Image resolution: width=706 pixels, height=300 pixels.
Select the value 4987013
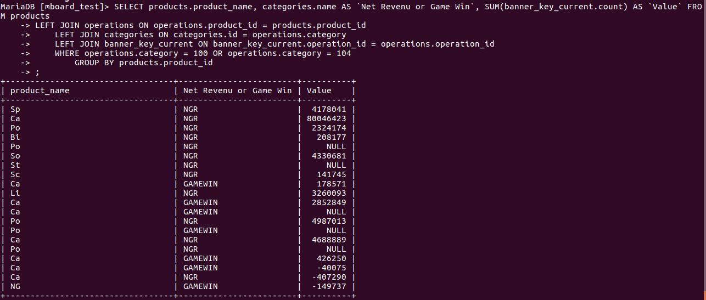tap(329, 221)
